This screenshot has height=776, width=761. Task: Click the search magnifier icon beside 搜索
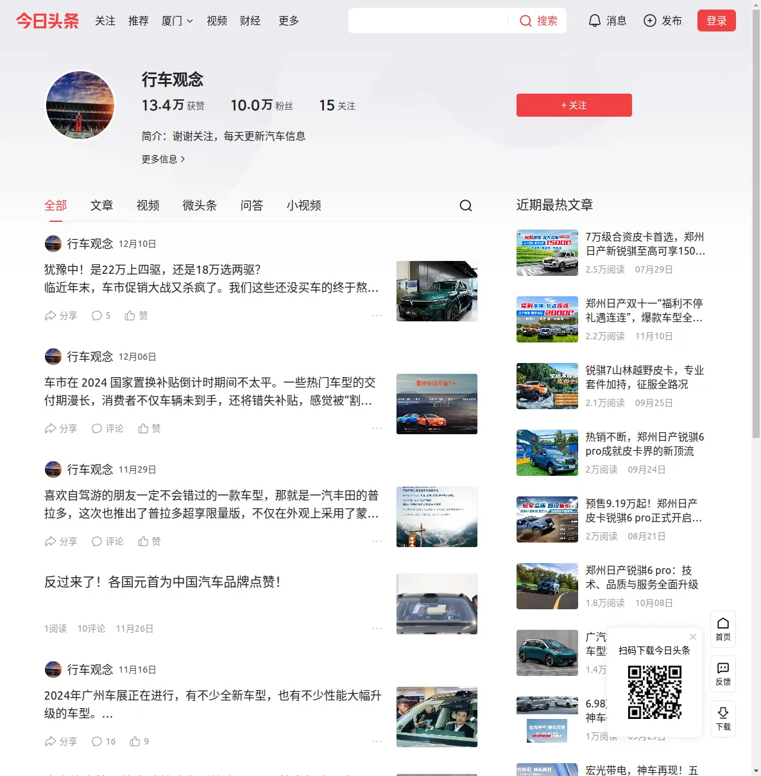click(526, 21)
